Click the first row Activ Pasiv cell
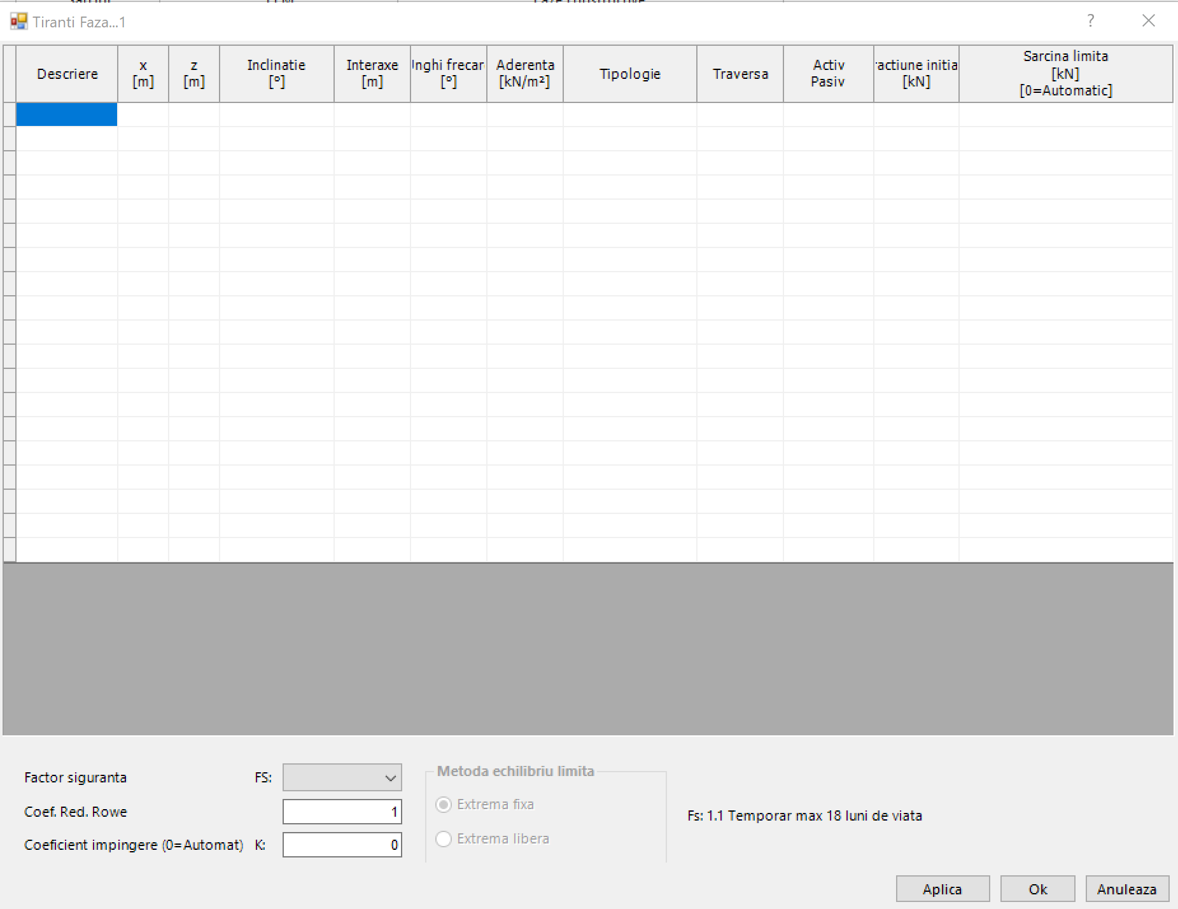The image size is (1178, 909). [828, 114]
